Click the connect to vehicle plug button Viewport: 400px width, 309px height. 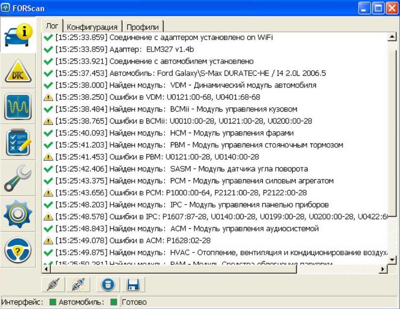click(x=78, y=285)
